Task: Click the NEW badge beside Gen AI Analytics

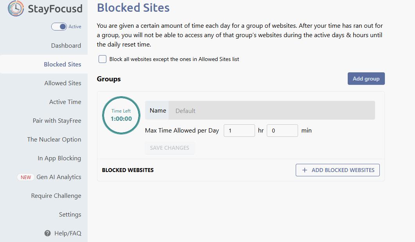Action: tap(26, 177)
